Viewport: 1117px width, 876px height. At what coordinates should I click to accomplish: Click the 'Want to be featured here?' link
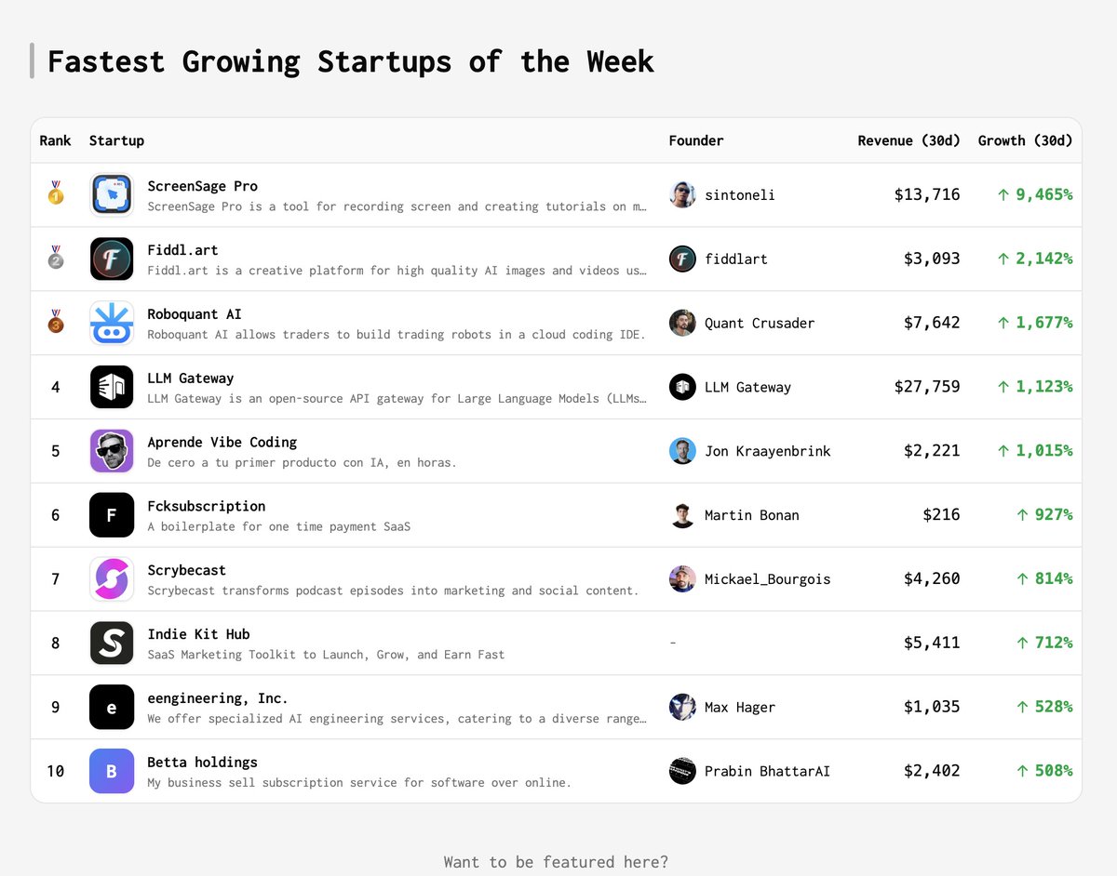(x=556, y=862)
